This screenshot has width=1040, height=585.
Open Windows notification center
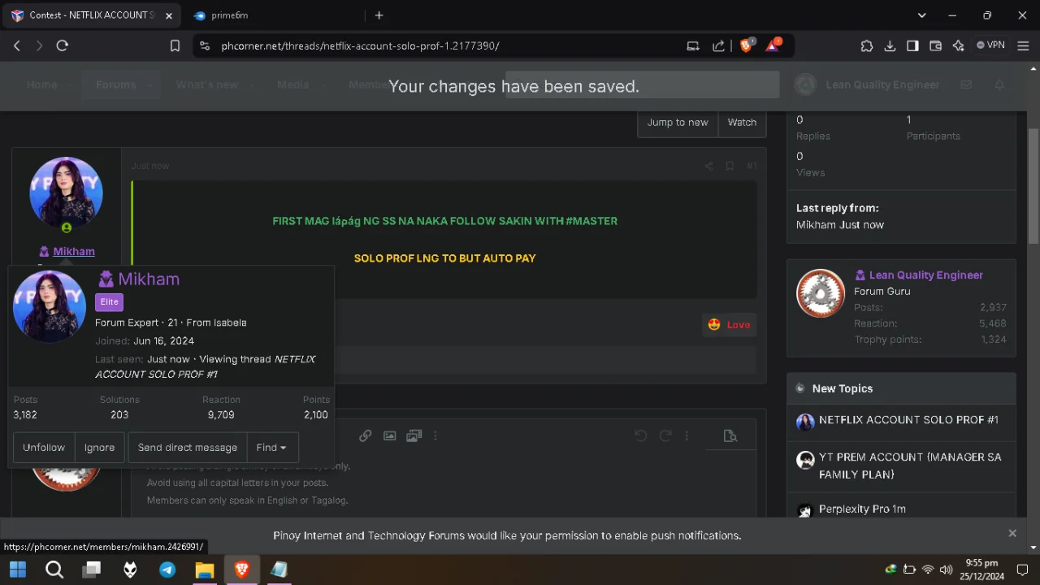click(1023, 570)
